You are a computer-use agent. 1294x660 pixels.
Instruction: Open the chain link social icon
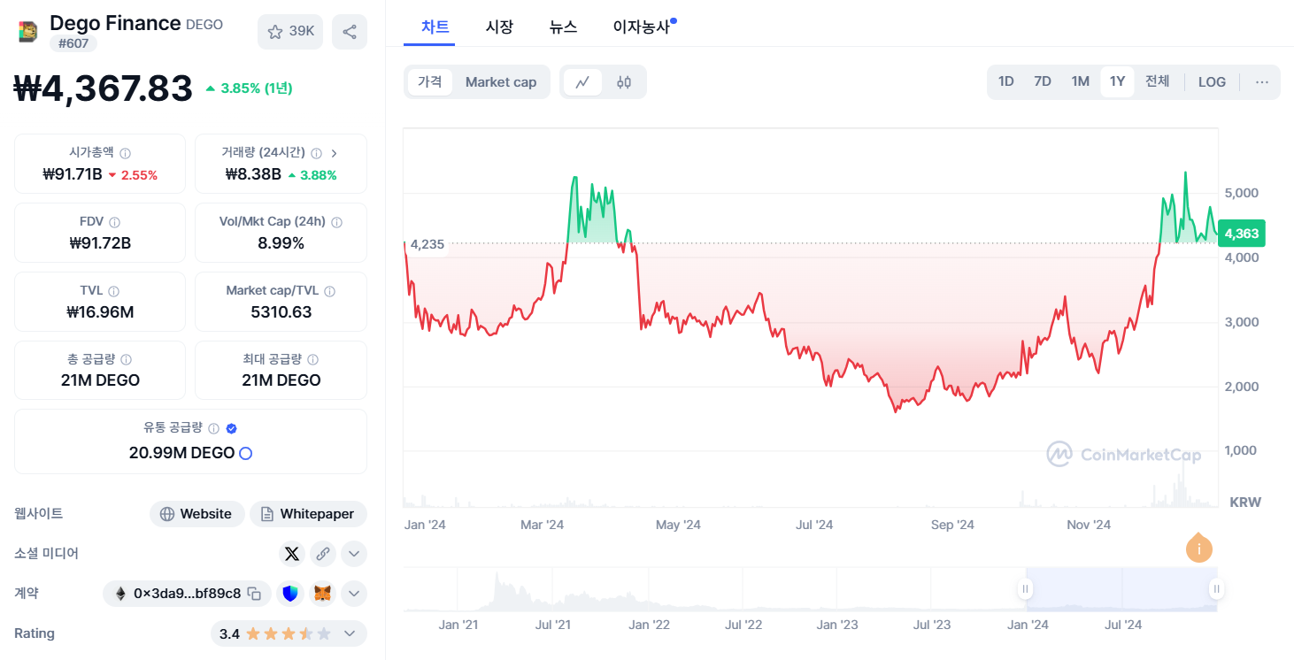pos(323,554)
